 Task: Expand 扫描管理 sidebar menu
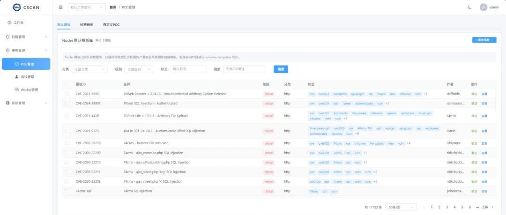pyautogui.click(x=26, y=37)
